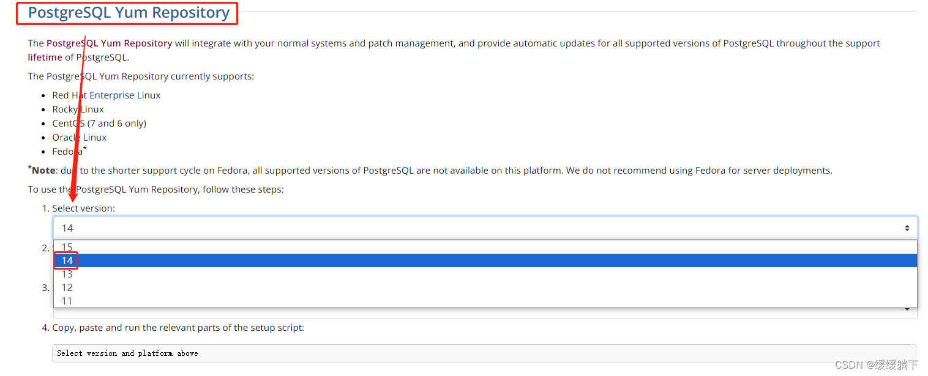
Task: Choose version 11 from the list
Action: coord(485,301)
